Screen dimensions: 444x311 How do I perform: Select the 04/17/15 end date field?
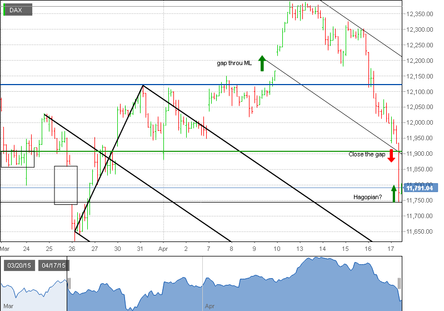click(x=53, y=265)
